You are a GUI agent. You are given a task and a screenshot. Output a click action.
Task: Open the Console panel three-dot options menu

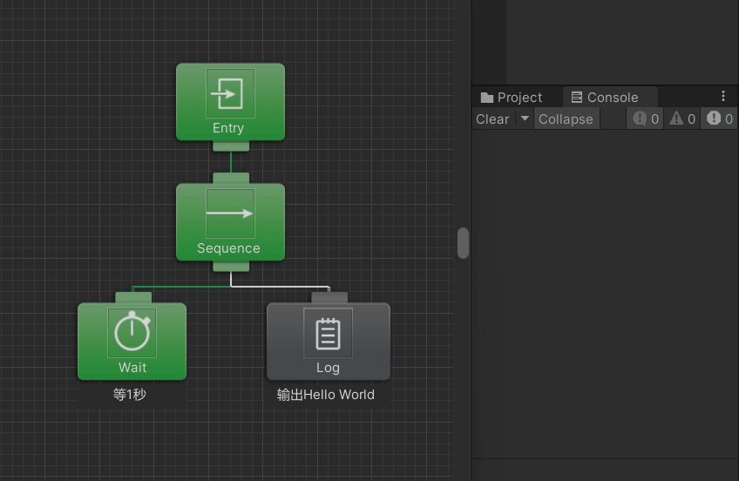(722, 97)
